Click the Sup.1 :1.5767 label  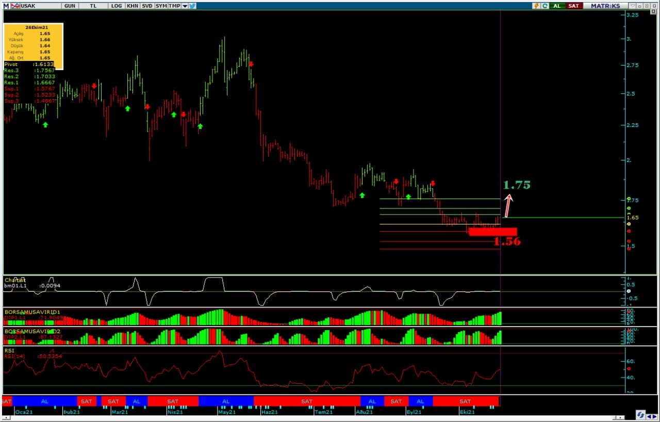tap(29, 89)
